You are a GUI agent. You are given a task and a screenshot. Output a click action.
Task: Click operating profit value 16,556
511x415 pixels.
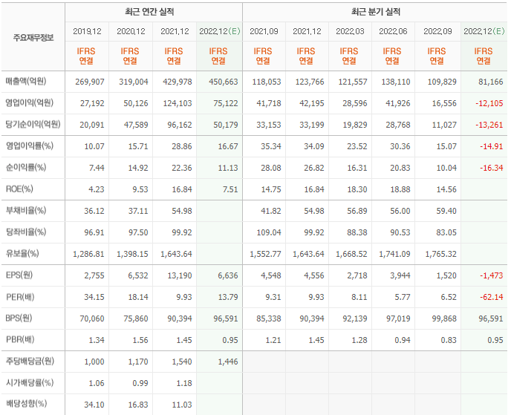[x=444, y=103]
